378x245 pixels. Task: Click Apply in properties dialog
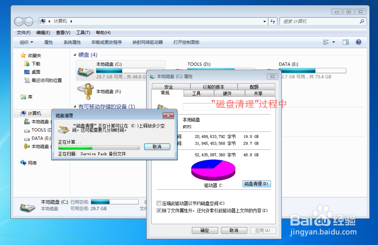pyautogui.click(x=263, y=231)
